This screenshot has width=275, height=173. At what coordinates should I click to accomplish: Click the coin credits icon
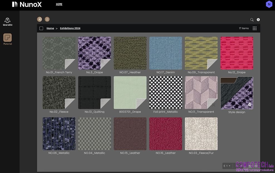258,20
